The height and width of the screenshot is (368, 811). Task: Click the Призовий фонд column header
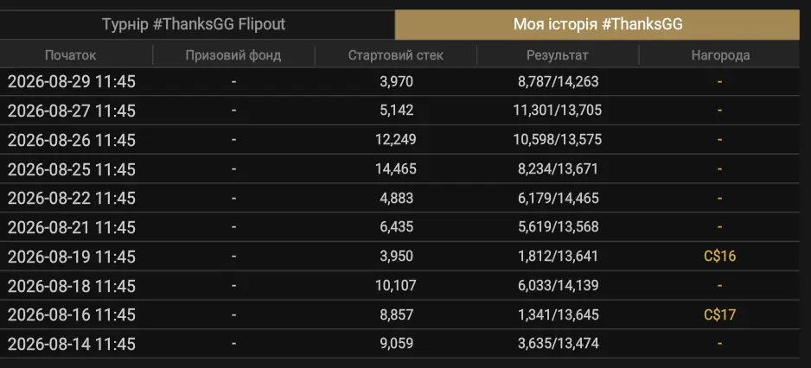pyautogui.click(x=233, y=55)
